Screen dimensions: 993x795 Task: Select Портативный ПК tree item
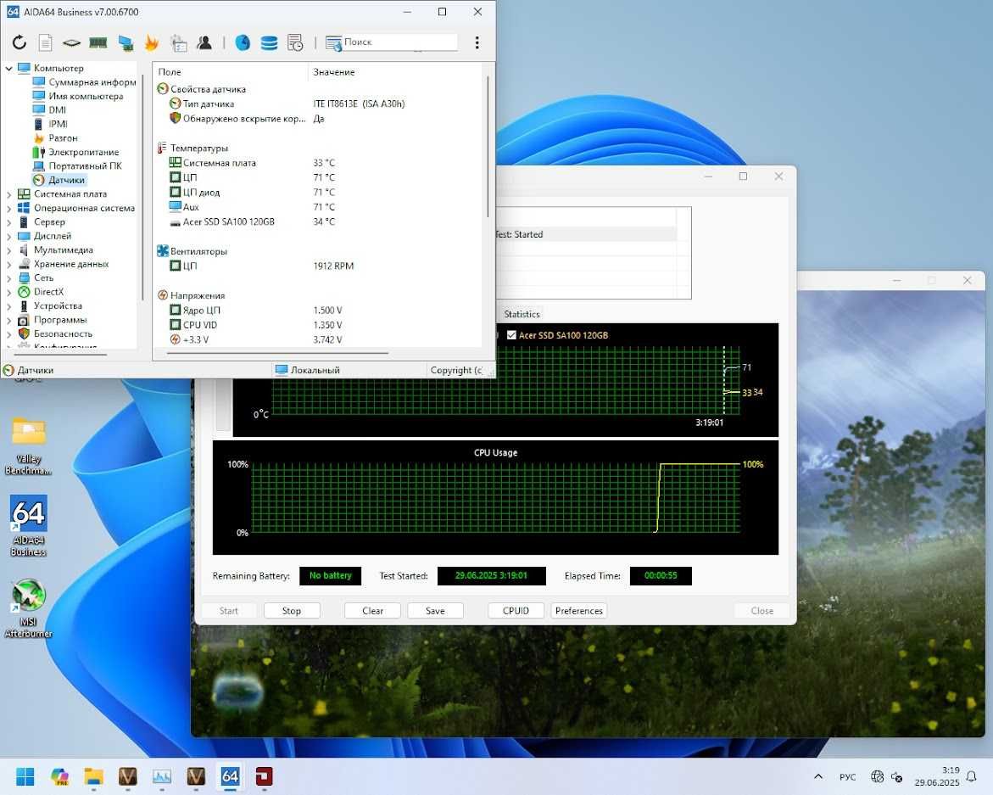click(85, 165)
